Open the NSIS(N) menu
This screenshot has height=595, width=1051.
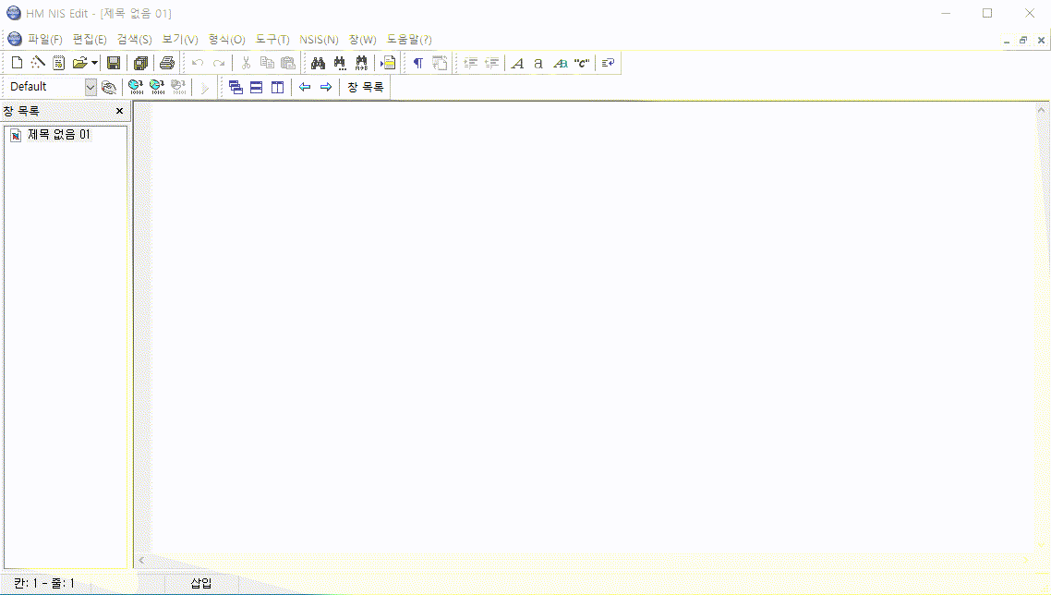pos(319,40)
